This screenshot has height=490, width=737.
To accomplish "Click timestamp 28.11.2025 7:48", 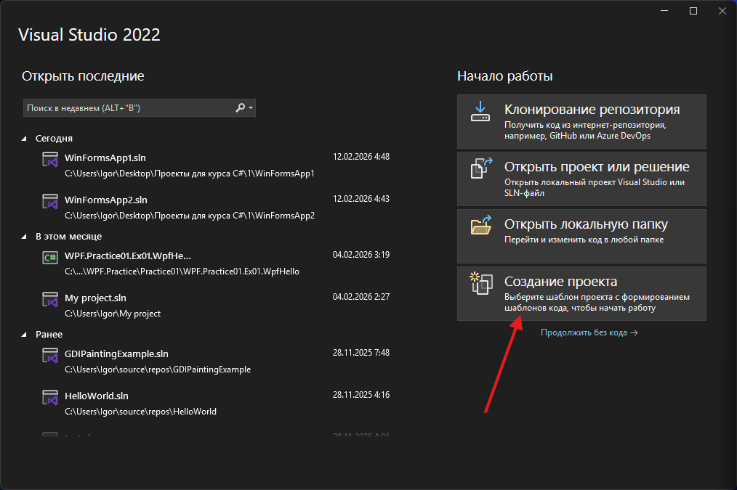I will (x=361, y=353).
